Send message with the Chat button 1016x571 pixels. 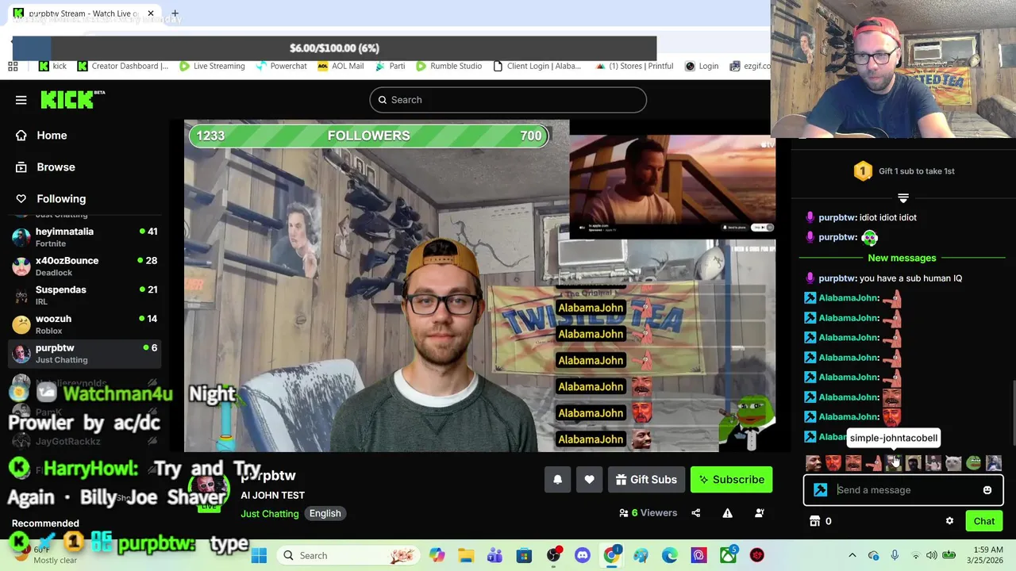(x=984, y=521)
